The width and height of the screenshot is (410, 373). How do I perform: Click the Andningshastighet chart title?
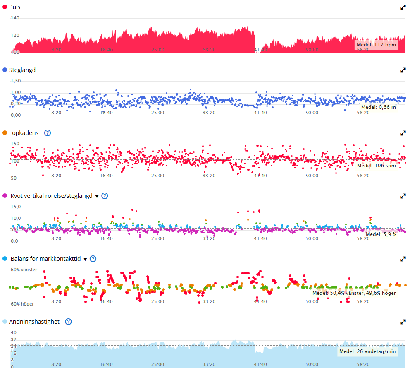coord(34,322)
